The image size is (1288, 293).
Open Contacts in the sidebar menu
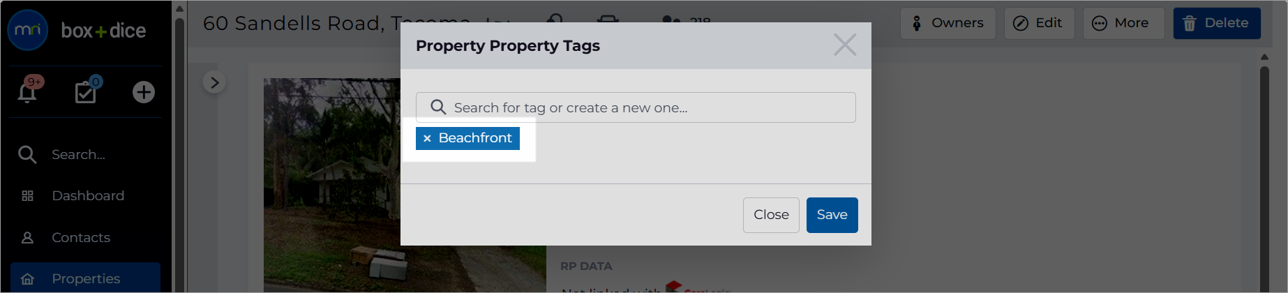point(81,238)
